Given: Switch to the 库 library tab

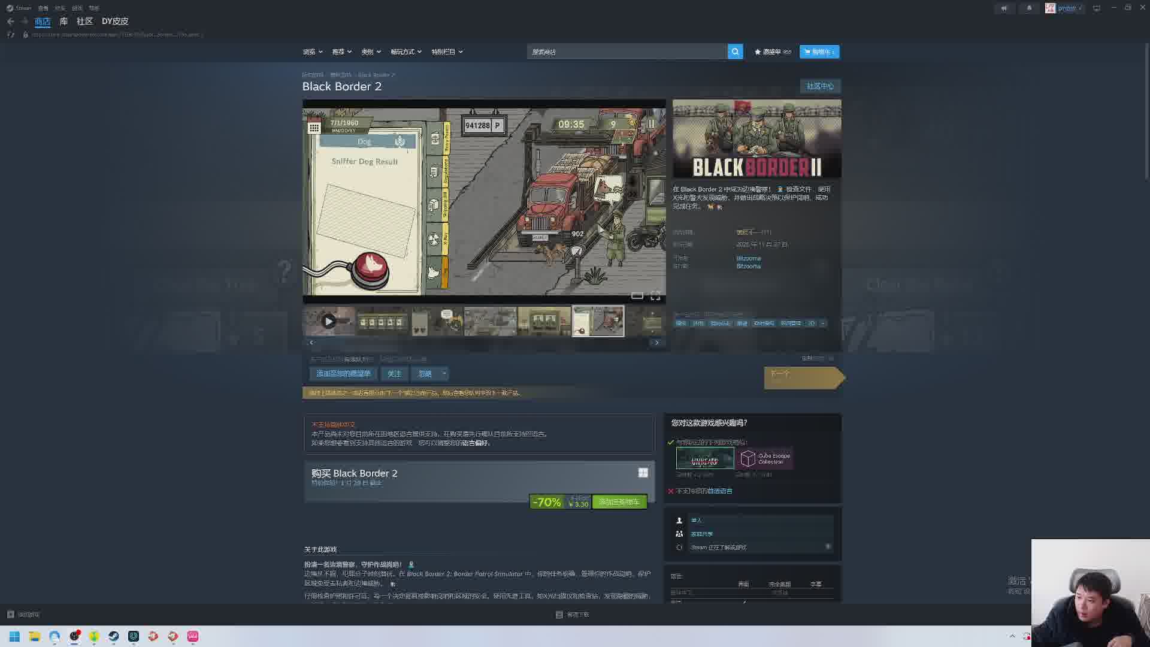Looking at the screenshot, I should (x=63, y=21).
